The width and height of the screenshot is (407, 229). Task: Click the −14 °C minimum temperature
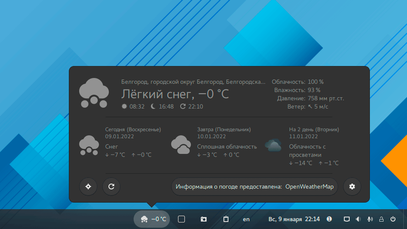(x=301, y=163)
